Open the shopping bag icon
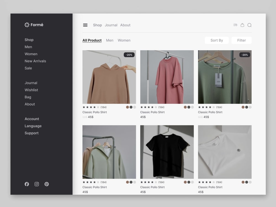The width and height of the screenshot is (276, 207). (242, 25)
